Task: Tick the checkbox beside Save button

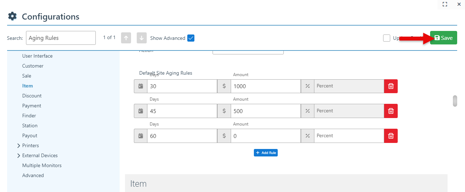Action: point(387,38)
